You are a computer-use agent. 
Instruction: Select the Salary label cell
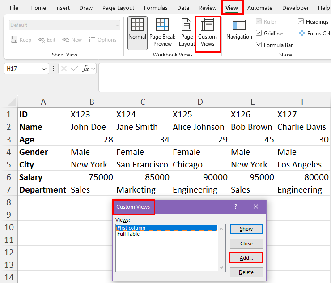pyautogui.click(x=43, y=177)
